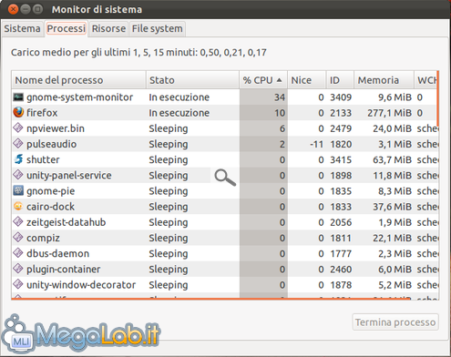Click the magnifier icon in unity-panel-service row

tap(225, 177)
